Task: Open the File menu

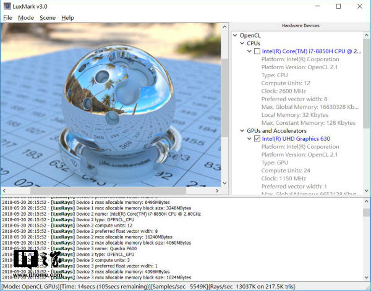Action: tap(7, 18)
